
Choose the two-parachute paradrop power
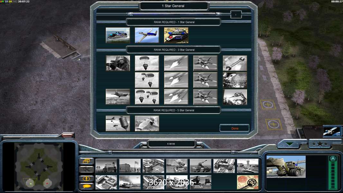pos(147,80)
